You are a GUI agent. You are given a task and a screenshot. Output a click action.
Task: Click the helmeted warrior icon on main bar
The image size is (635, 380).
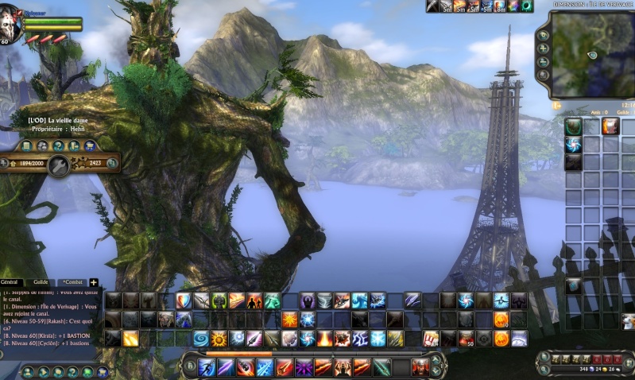pos(420,367)
